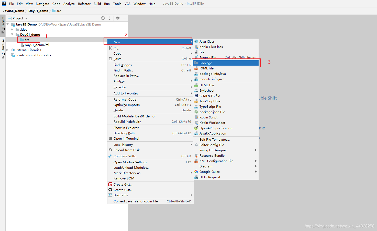This screenshot has height=231, width=377.
Task: Choose Show in Explorer
Action: [151, 128]
